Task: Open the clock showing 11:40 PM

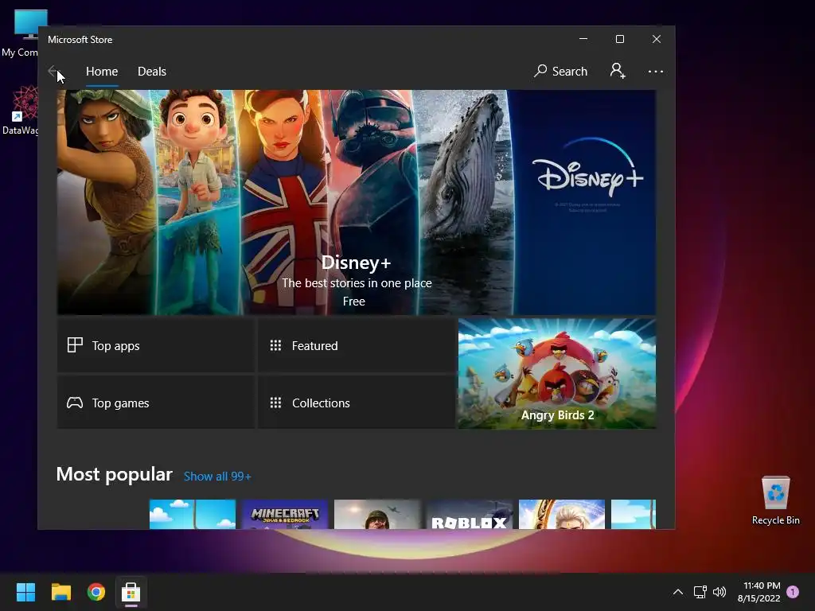Action: click(x=758, y=592)
